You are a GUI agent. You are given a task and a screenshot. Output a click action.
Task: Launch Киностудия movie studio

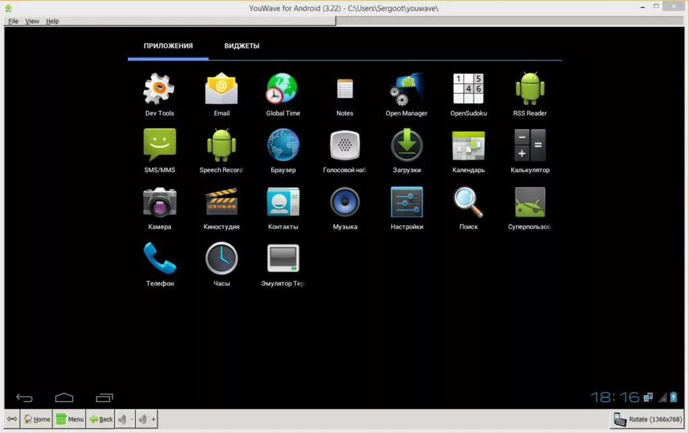pyautogui.click(x=221, y=202)
